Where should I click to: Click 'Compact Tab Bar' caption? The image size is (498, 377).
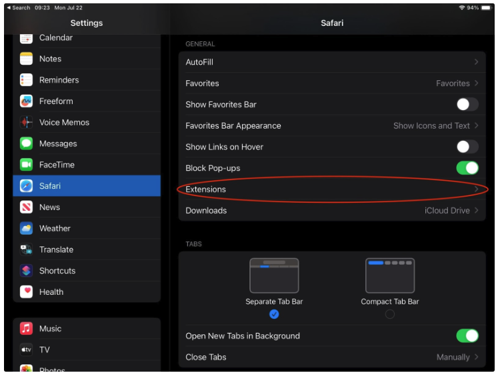pos(390,302)
